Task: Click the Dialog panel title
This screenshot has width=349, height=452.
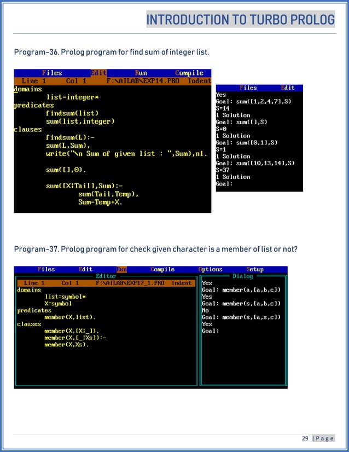Action: tap(243, 276)
